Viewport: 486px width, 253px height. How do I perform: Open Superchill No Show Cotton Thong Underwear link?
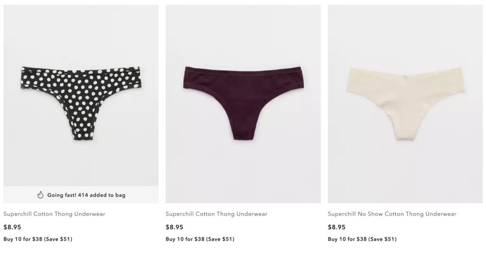click(392, 214)
